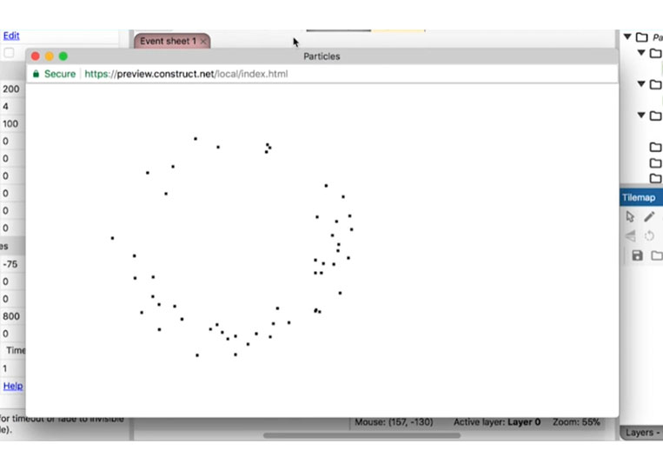Click the Tilemap flip mirror icon
Viewport: 663px width, 470px height.
(x=630, y=235)
